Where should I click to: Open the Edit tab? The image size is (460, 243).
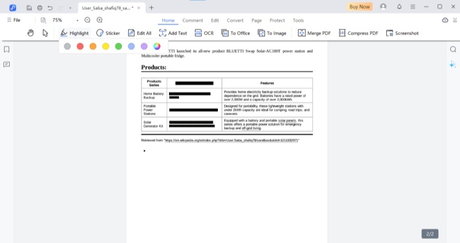[x=214, y=20]
